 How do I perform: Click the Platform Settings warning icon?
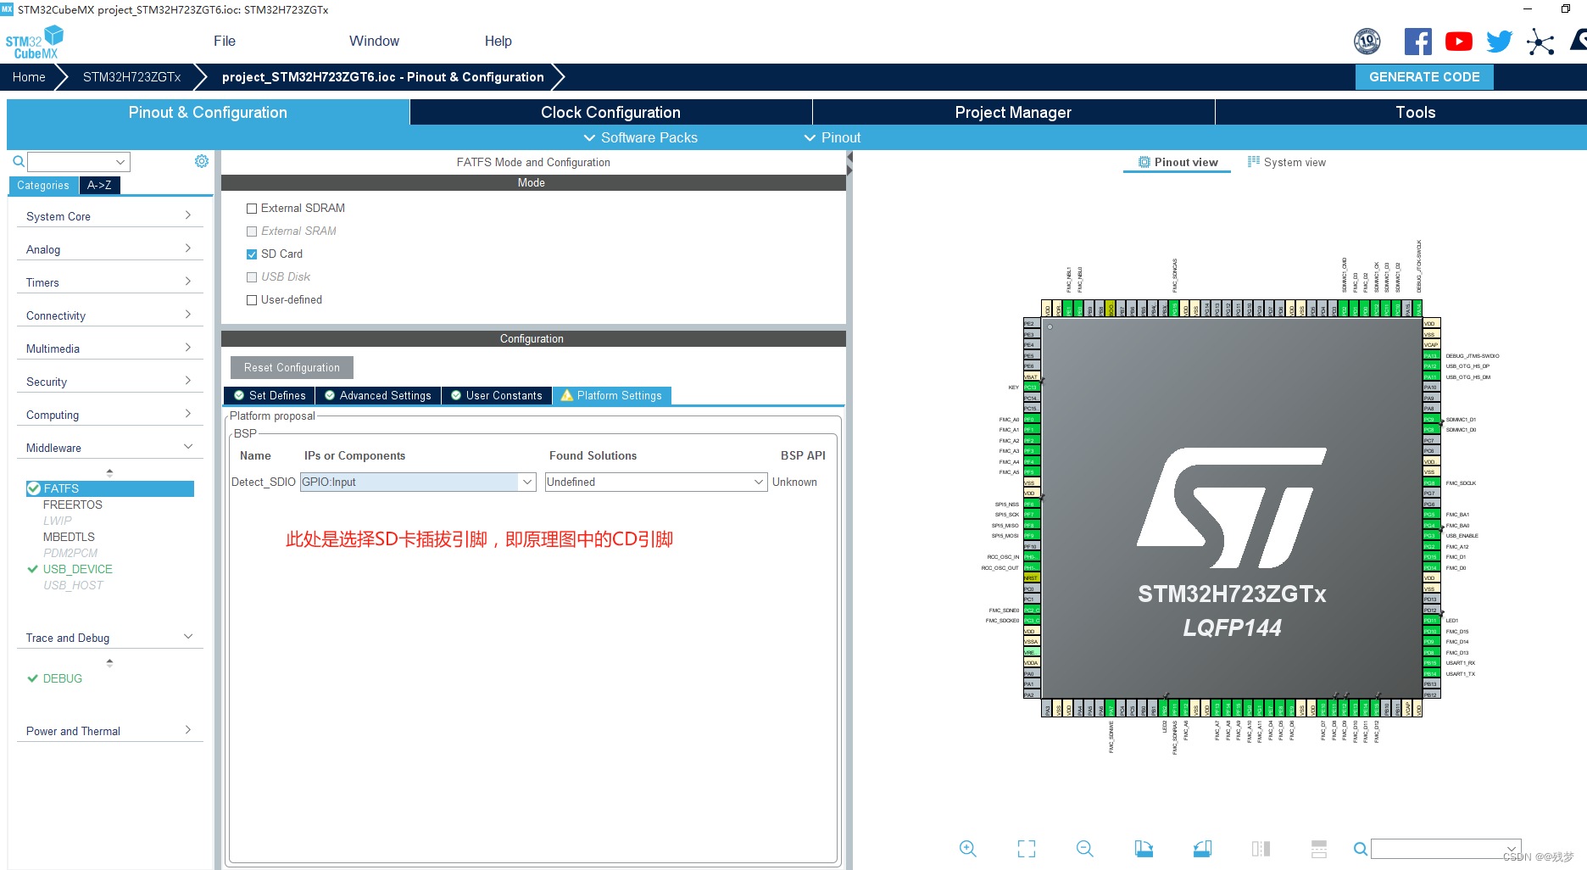567,395
